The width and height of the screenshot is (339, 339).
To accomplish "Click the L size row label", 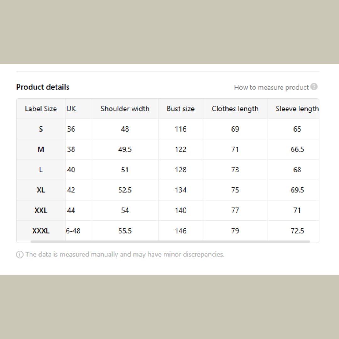I will pyautogui.click(x=41, y=170).
